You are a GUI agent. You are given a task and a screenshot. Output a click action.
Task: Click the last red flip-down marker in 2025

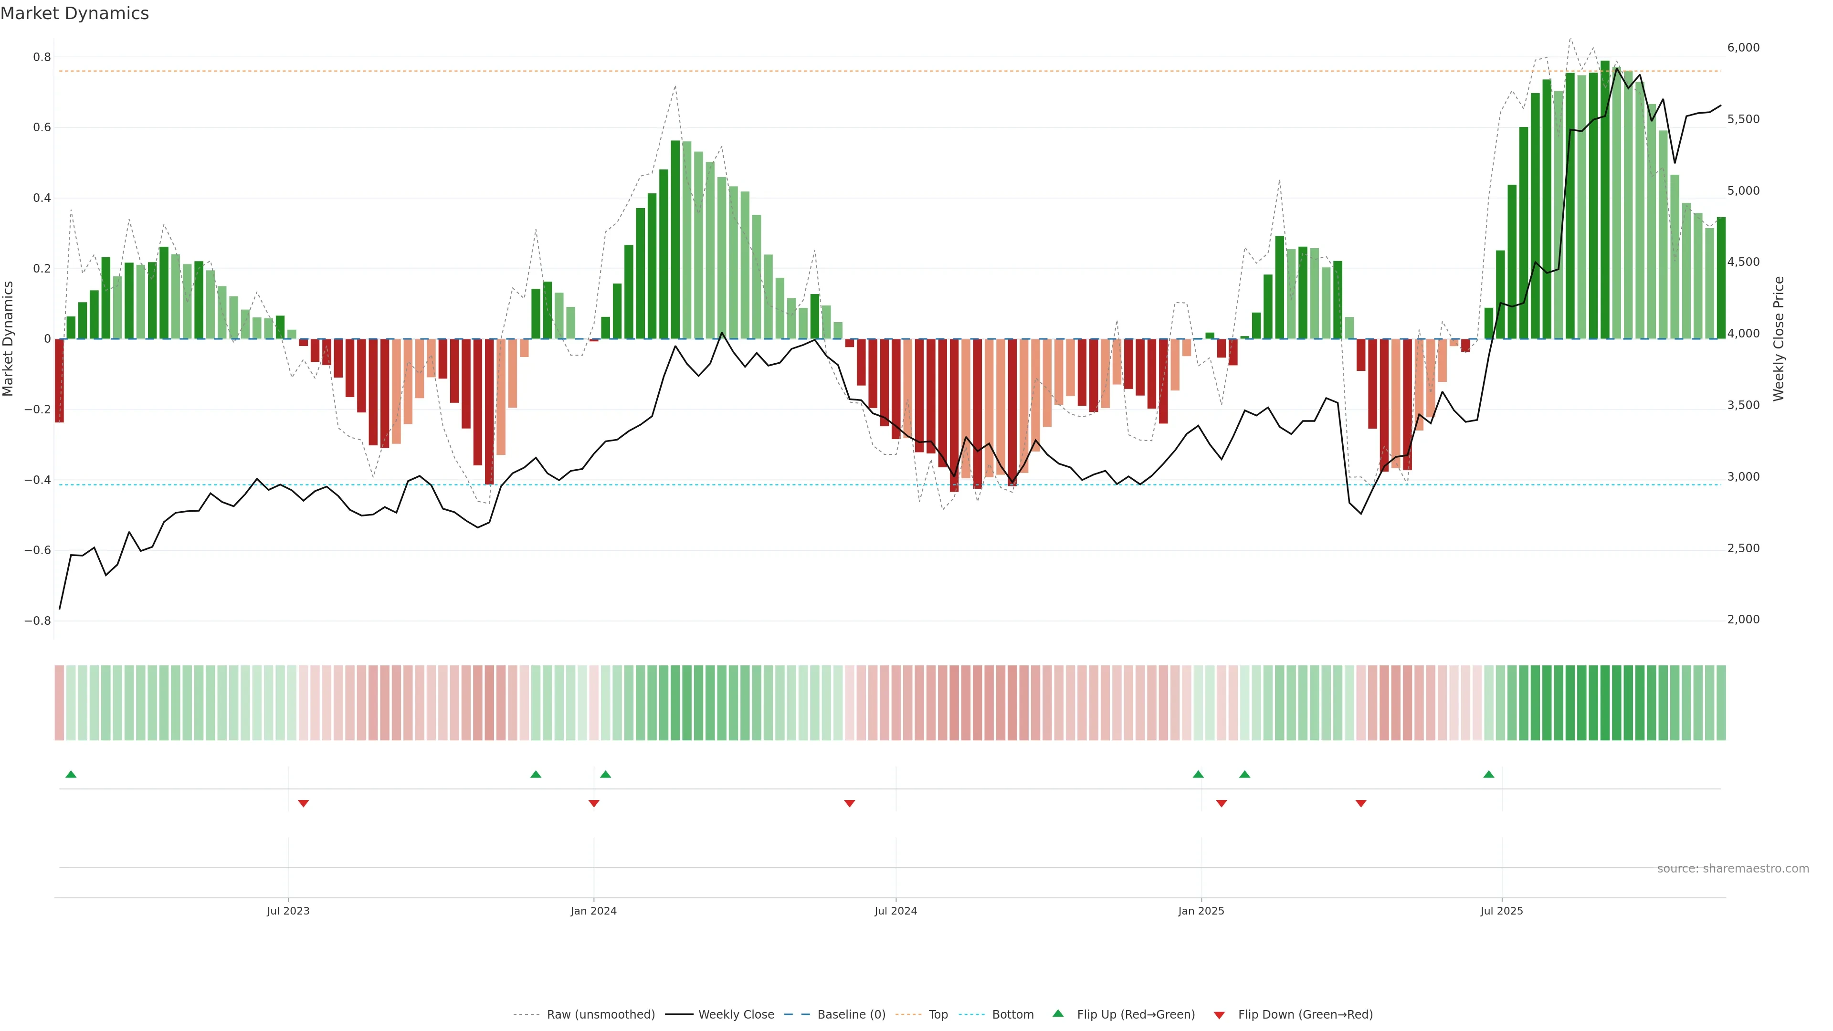click(x=1360, y=803)
